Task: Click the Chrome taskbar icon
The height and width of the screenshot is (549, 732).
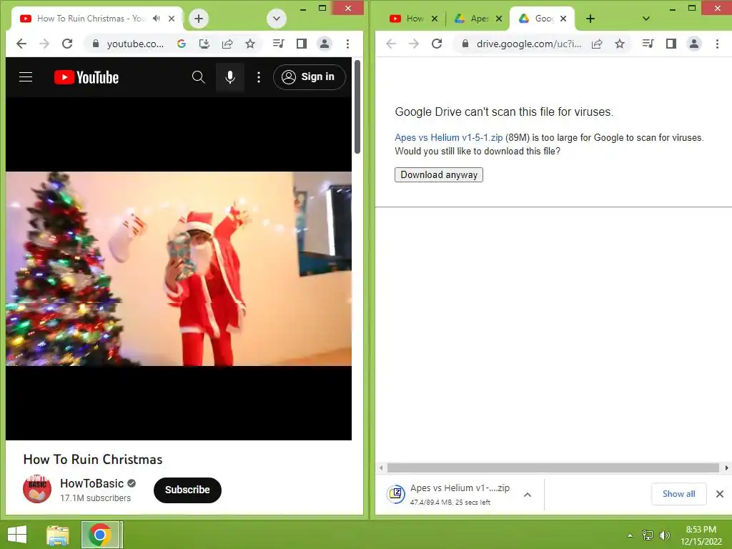Action: click(100, 535)
